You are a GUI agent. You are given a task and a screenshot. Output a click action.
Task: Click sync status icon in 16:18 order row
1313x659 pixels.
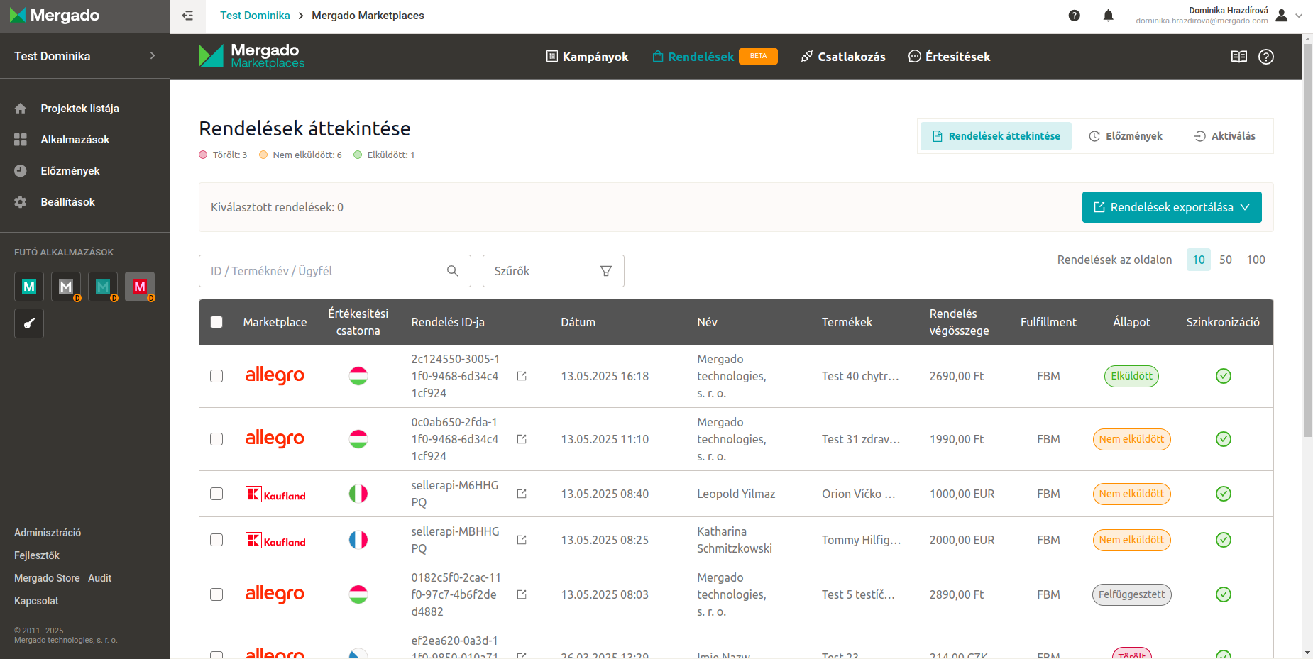pos(1224,376)
